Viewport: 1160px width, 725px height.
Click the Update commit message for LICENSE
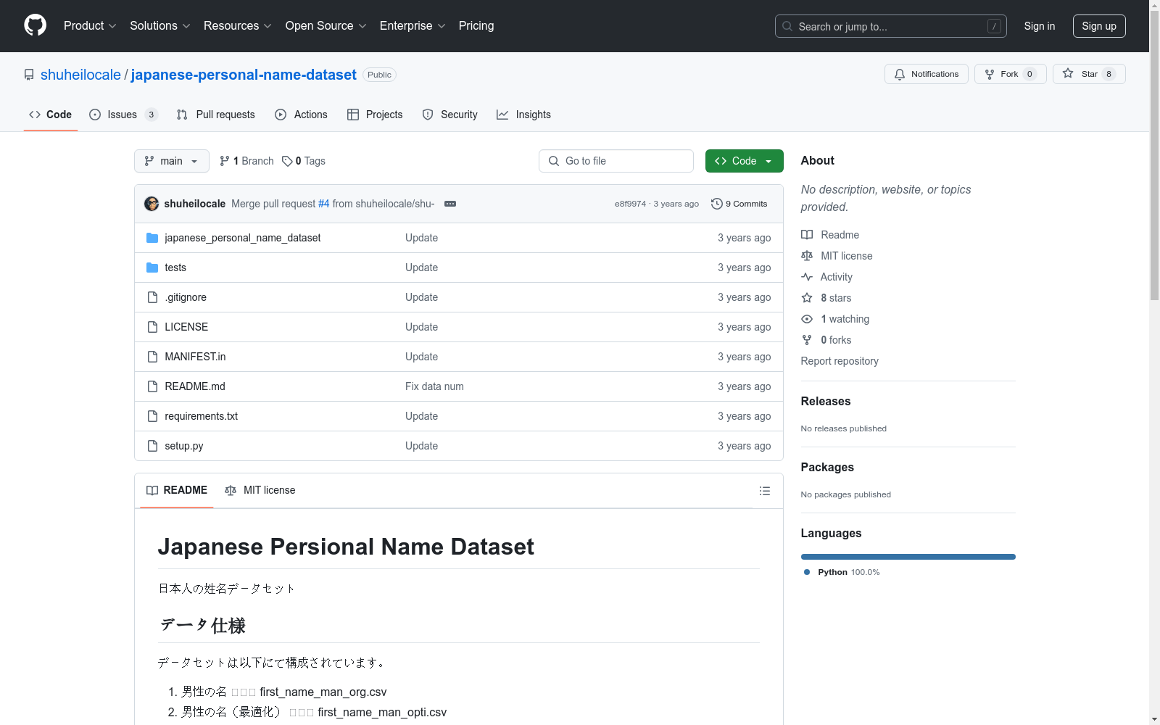click(x=421, y=327)
